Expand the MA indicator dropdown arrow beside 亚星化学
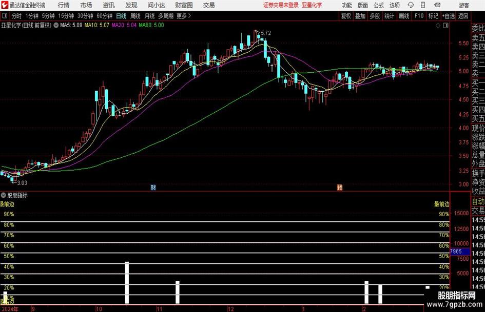This screenshot has height=312, width=485. pos(56,25)
